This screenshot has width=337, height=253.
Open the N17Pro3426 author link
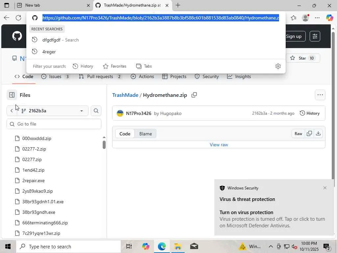click(x=139, y=113)
